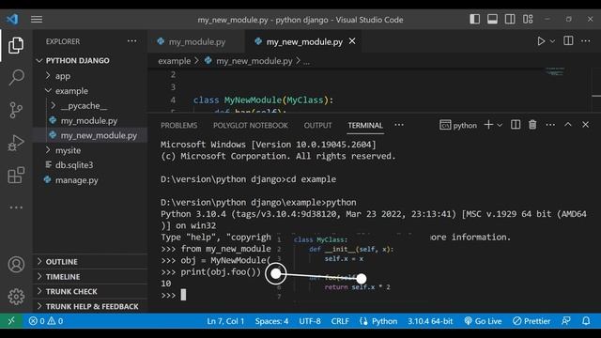Open terminal panel more actions ellipsis
The image size is (601, 338).
click(x=550, y=125)
